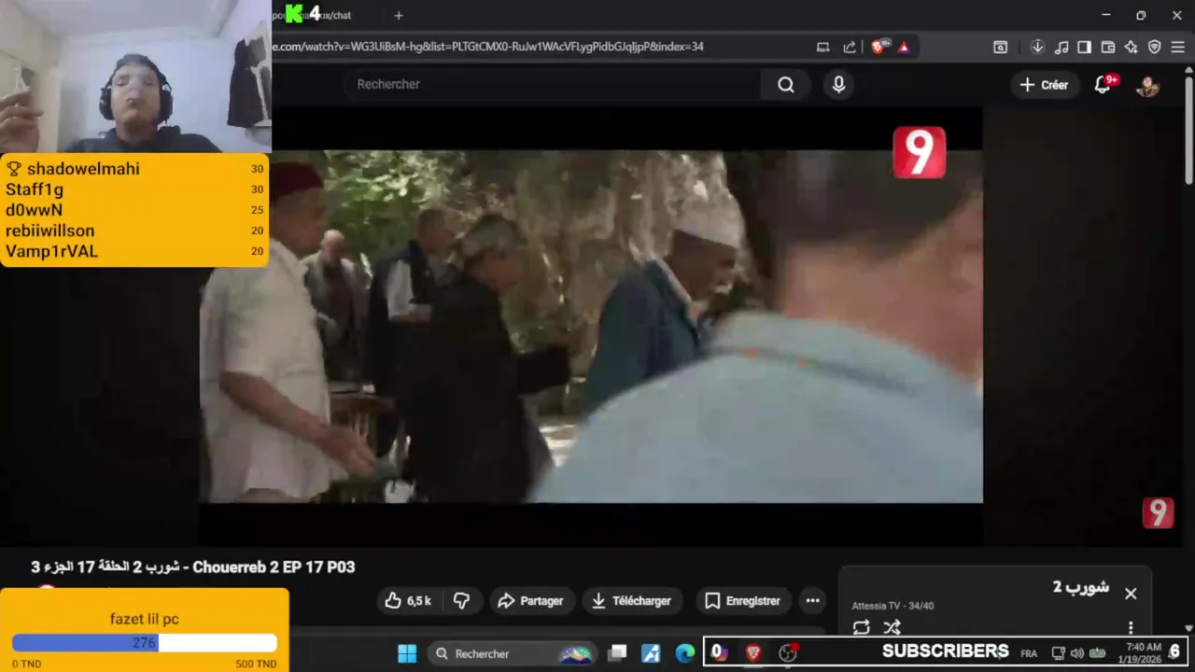The width and height of the screenshot is (1195, 672).
Task: Open Microsoft Edge from the taskbar
Action: click(x=685, y=653)
